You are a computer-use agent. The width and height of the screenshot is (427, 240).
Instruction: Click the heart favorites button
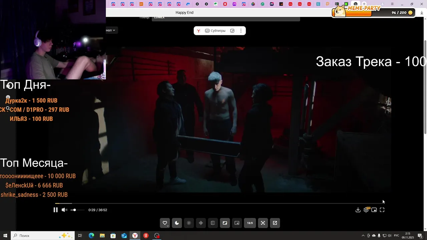pos(165,223)
